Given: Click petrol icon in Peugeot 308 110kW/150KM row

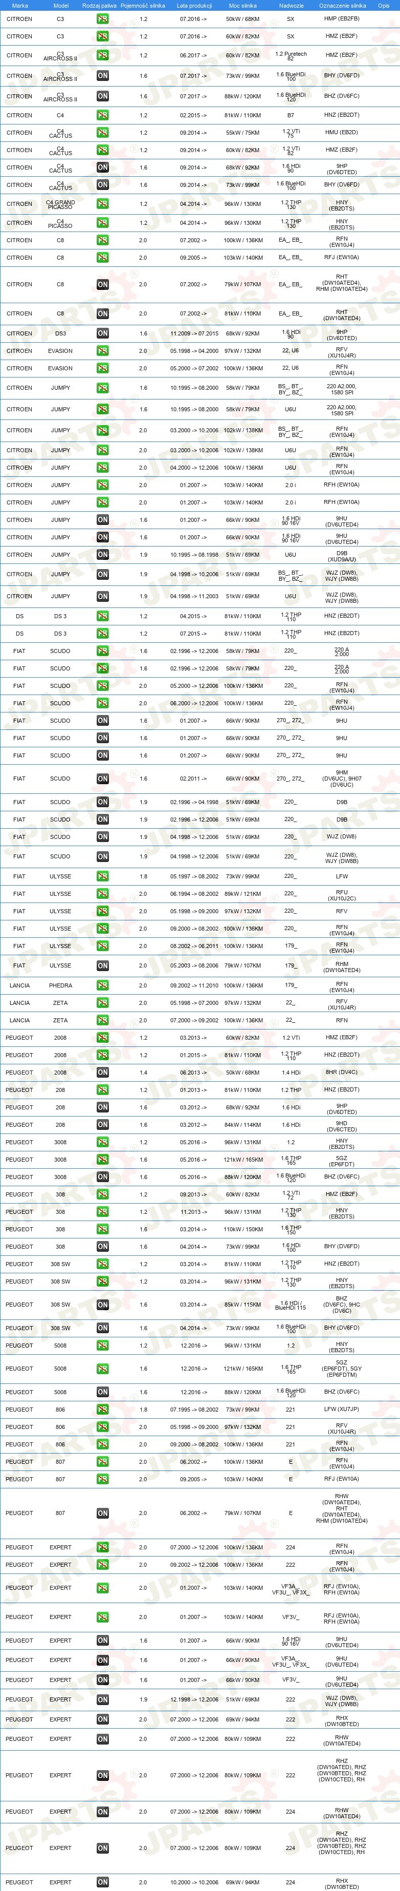Looking at the screenshot, I should click(103, 1229).
